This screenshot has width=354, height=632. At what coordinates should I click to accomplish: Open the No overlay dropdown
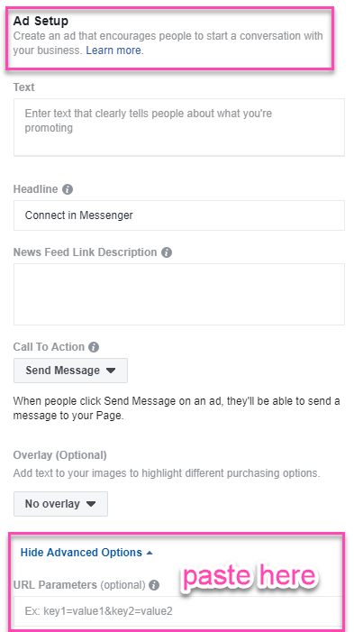point(61,504)
